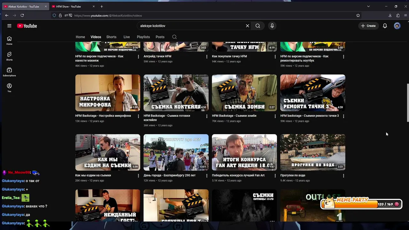Open the notifications bell
The image size is (409, 230).
pyautogui.click(x=385, y=26)
